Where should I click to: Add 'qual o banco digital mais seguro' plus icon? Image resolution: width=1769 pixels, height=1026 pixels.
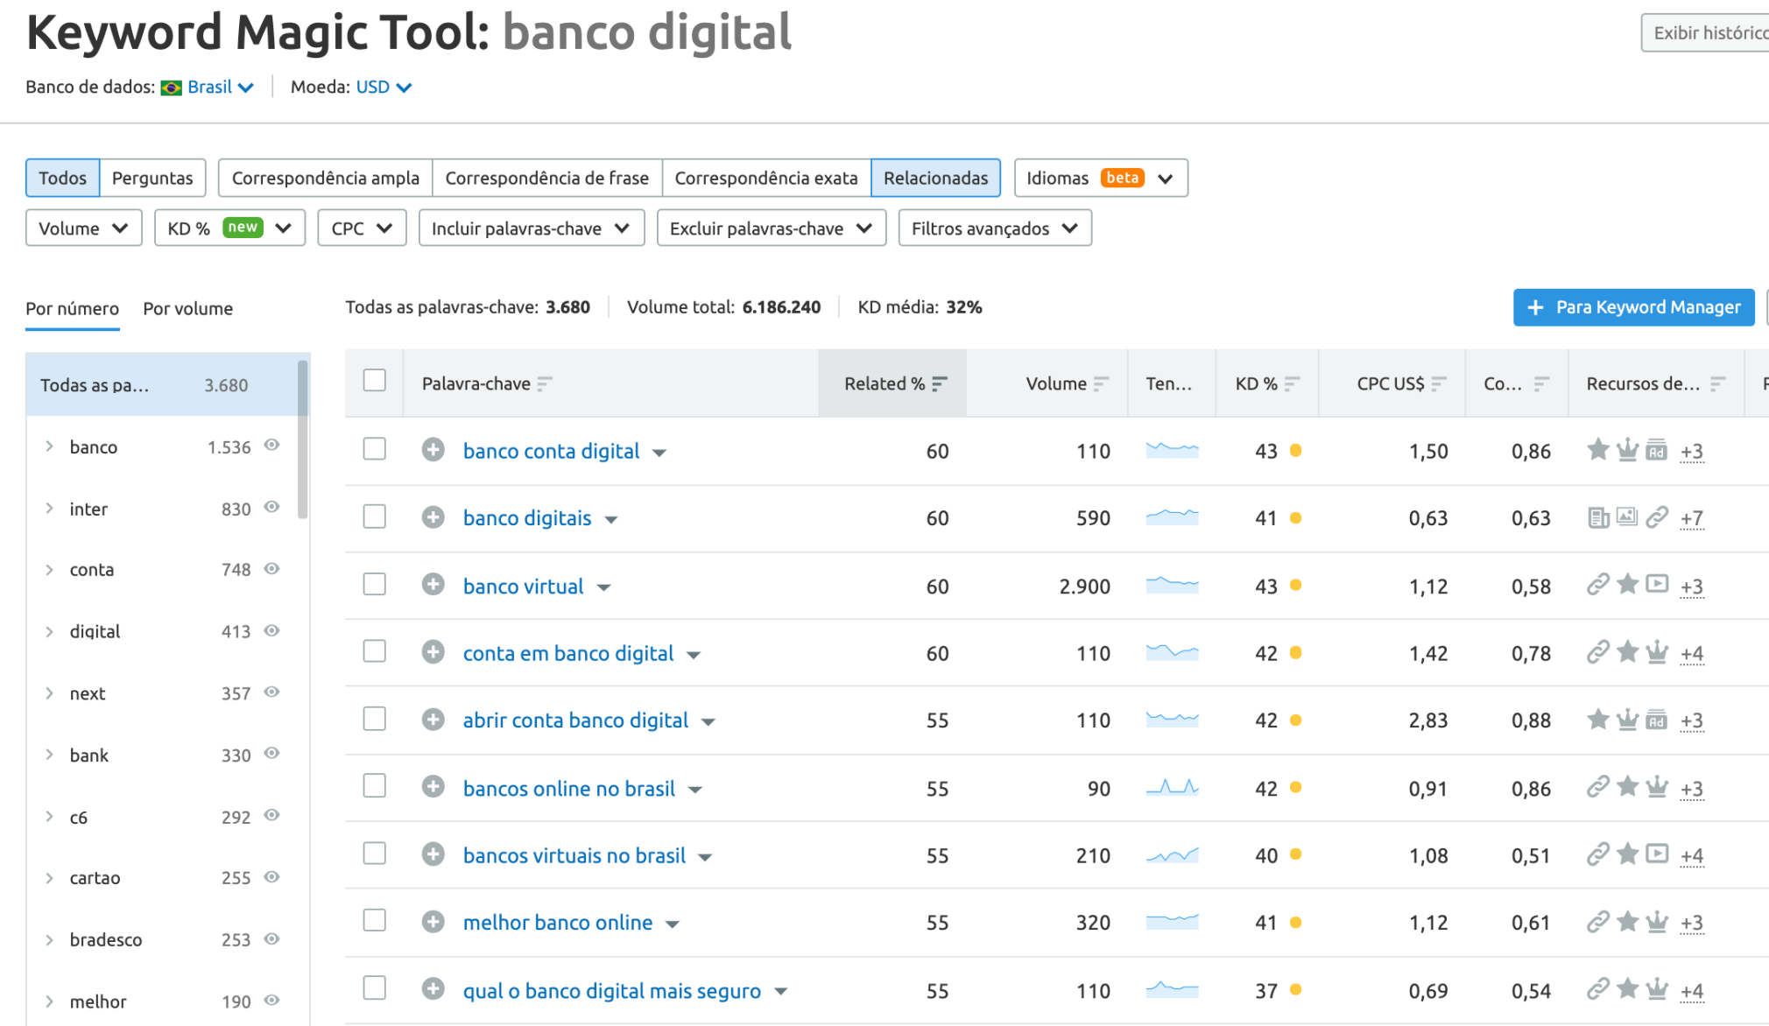pos(433,989)
